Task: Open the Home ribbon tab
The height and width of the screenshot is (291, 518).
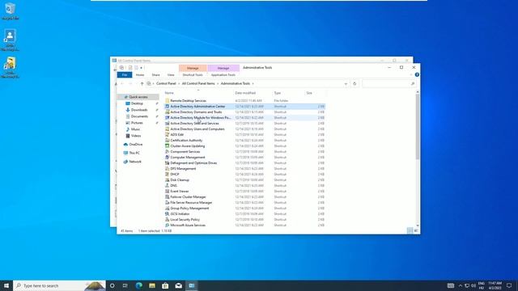Action: (140, 75)
